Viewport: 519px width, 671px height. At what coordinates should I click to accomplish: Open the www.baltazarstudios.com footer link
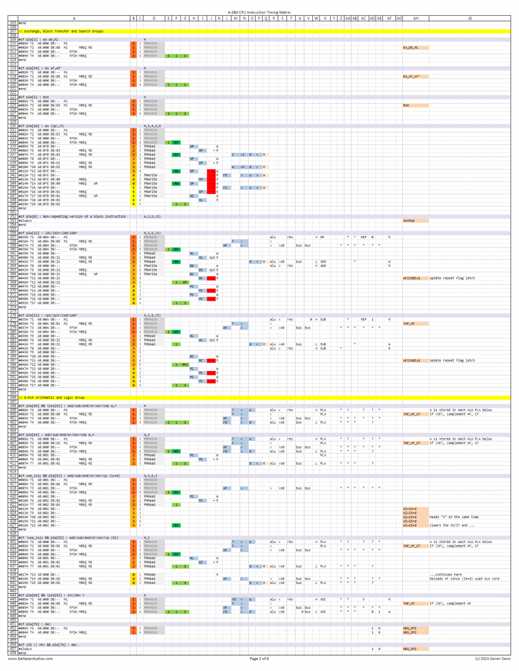pyautogui.click(x=30, y=658)
